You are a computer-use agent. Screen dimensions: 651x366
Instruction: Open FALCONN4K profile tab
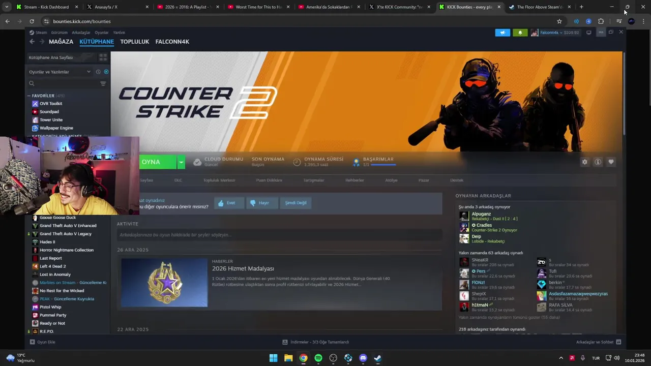click(172, 42)
